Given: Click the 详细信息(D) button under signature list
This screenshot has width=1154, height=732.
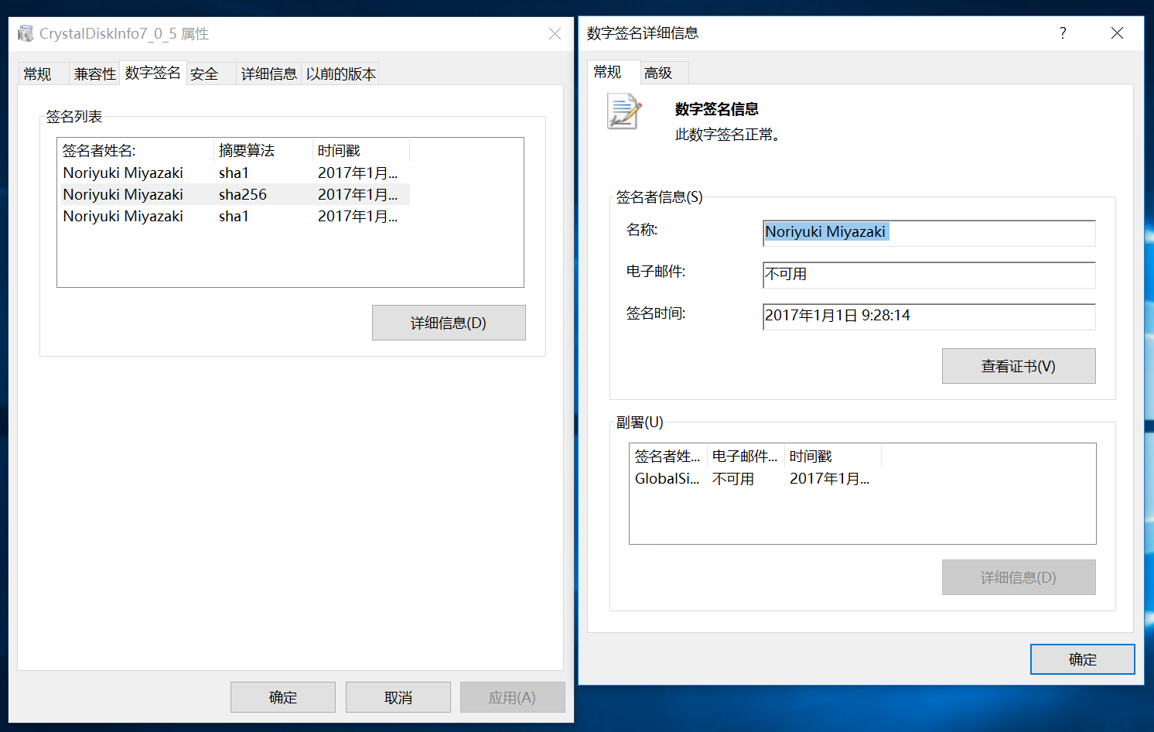Looking at the screenshot, I should [x=449, y=323].
